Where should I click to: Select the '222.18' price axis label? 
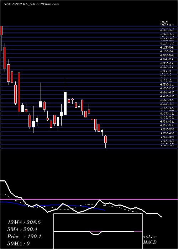click(167, 104)
